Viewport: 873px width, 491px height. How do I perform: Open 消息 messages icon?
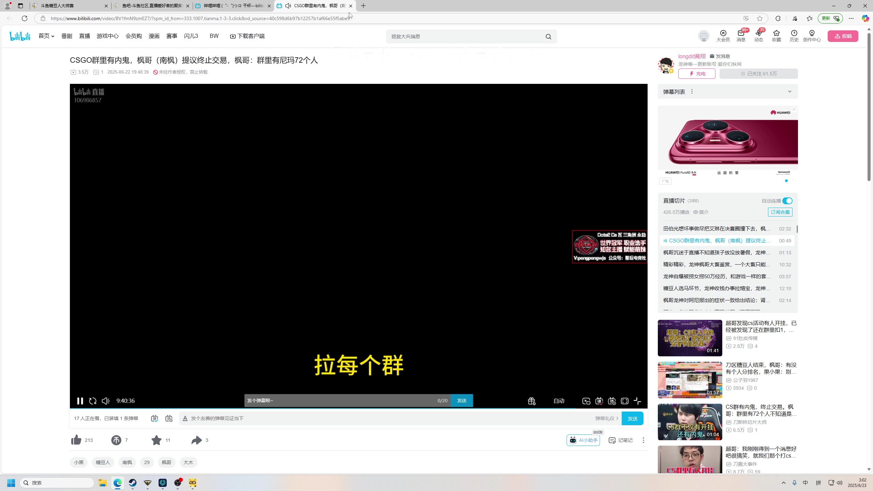pos(741,35)
